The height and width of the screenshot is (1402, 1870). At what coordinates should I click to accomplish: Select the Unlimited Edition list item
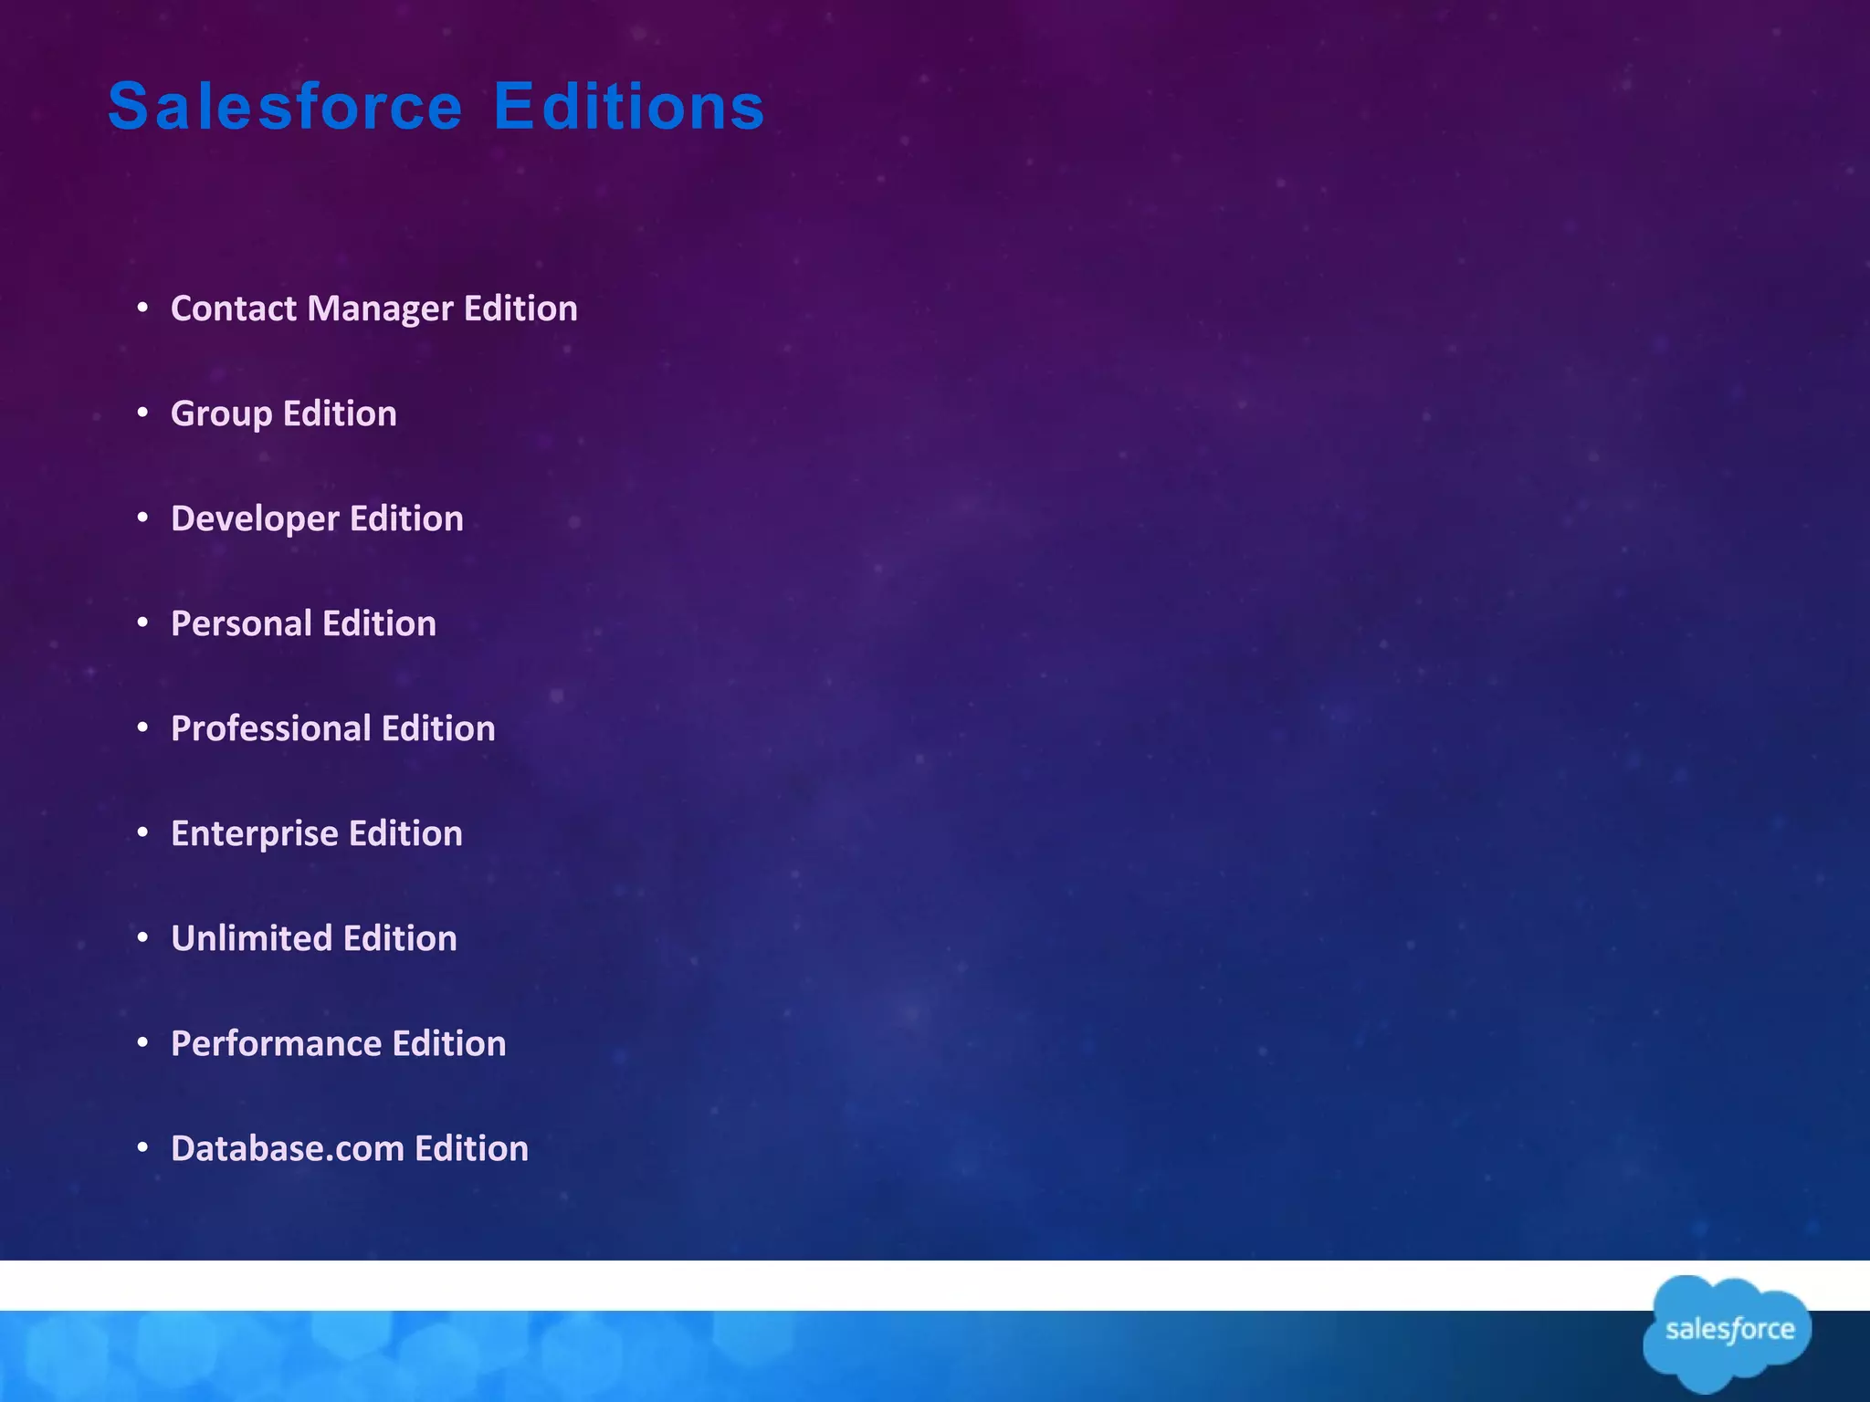pos(313,938)
